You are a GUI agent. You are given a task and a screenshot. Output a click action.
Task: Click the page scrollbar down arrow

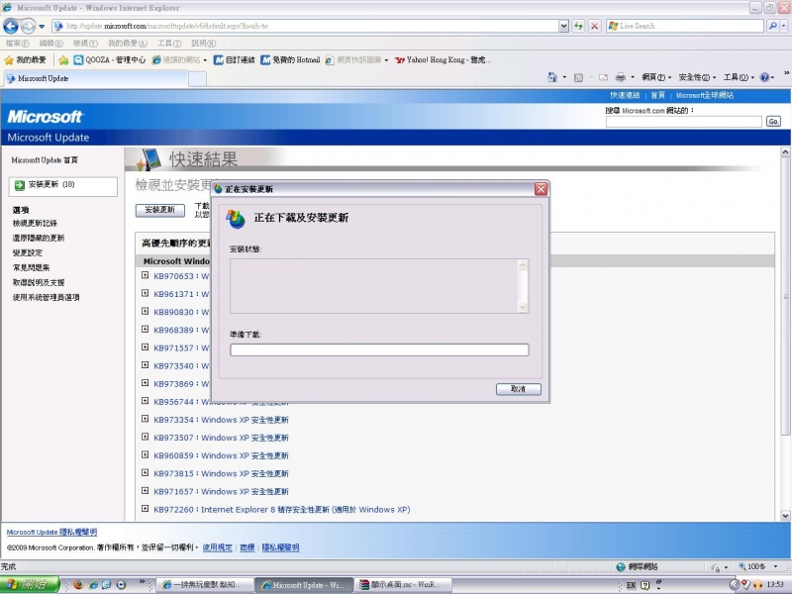coord(785,516)
